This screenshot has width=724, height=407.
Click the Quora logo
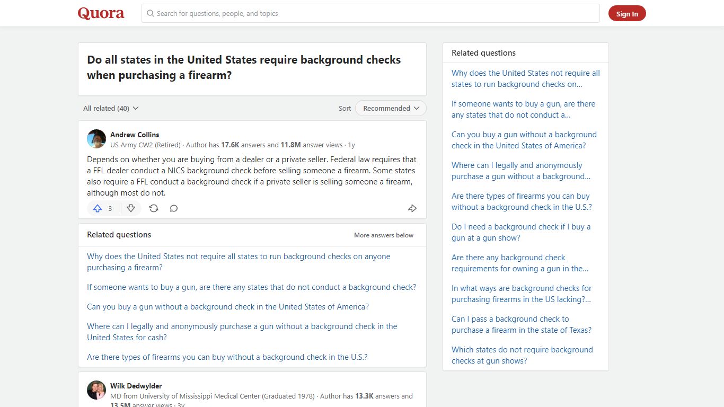tap(101, 13)
